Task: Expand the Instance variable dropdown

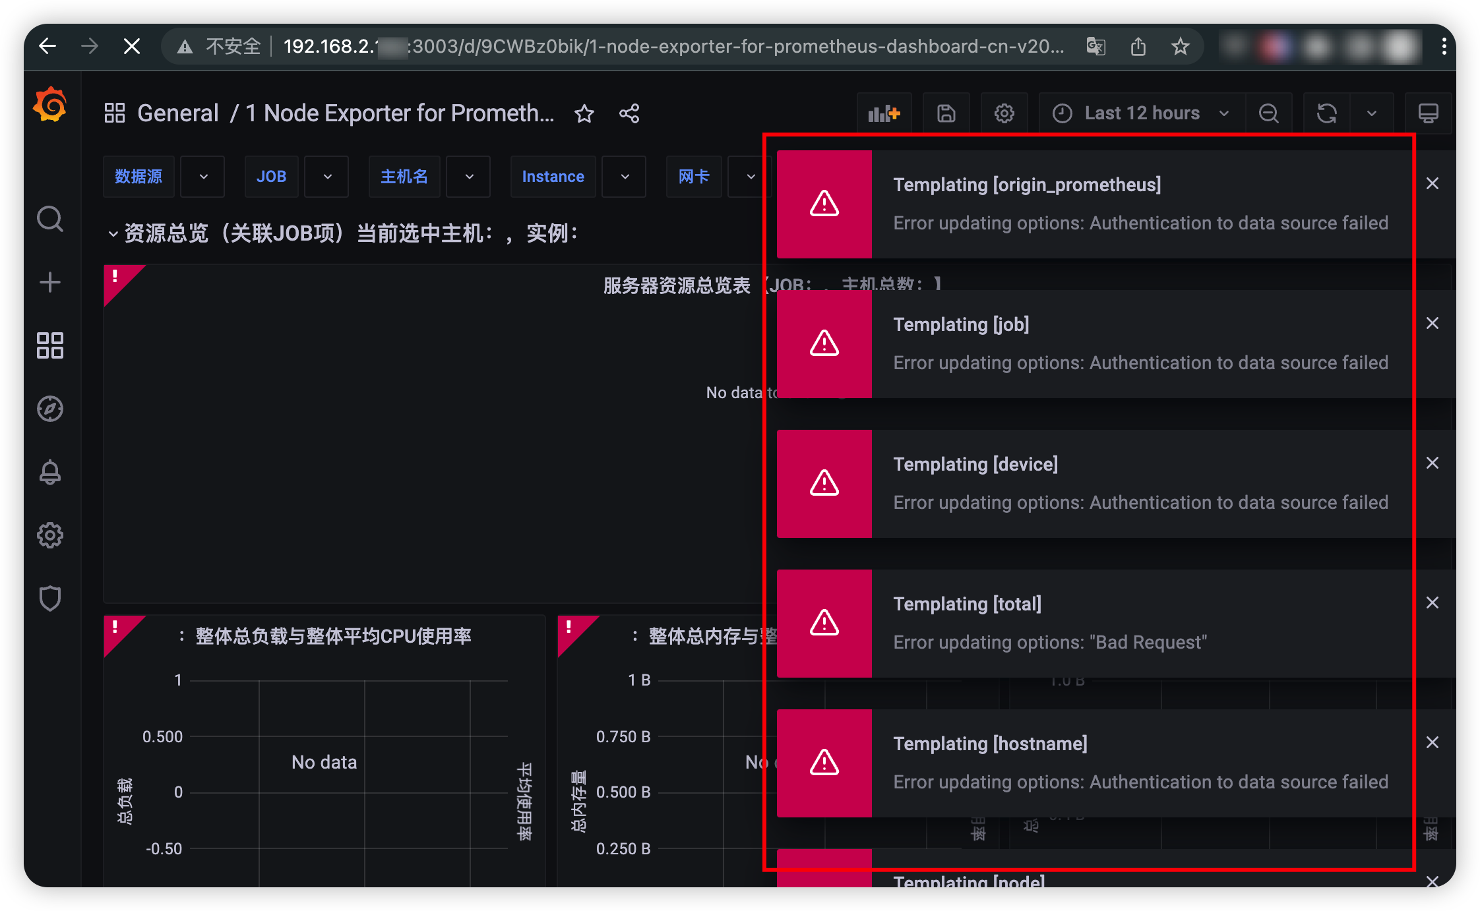Action: point(624,177)
